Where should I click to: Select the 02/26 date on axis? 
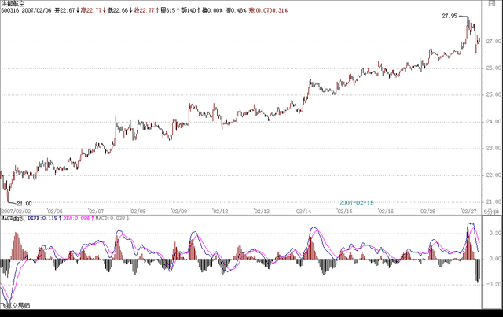click(x=428, y=212)
